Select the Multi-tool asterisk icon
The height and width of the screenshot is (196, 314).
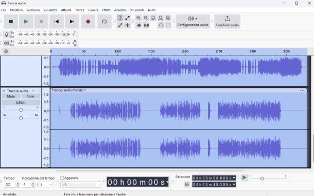(128, 25)
